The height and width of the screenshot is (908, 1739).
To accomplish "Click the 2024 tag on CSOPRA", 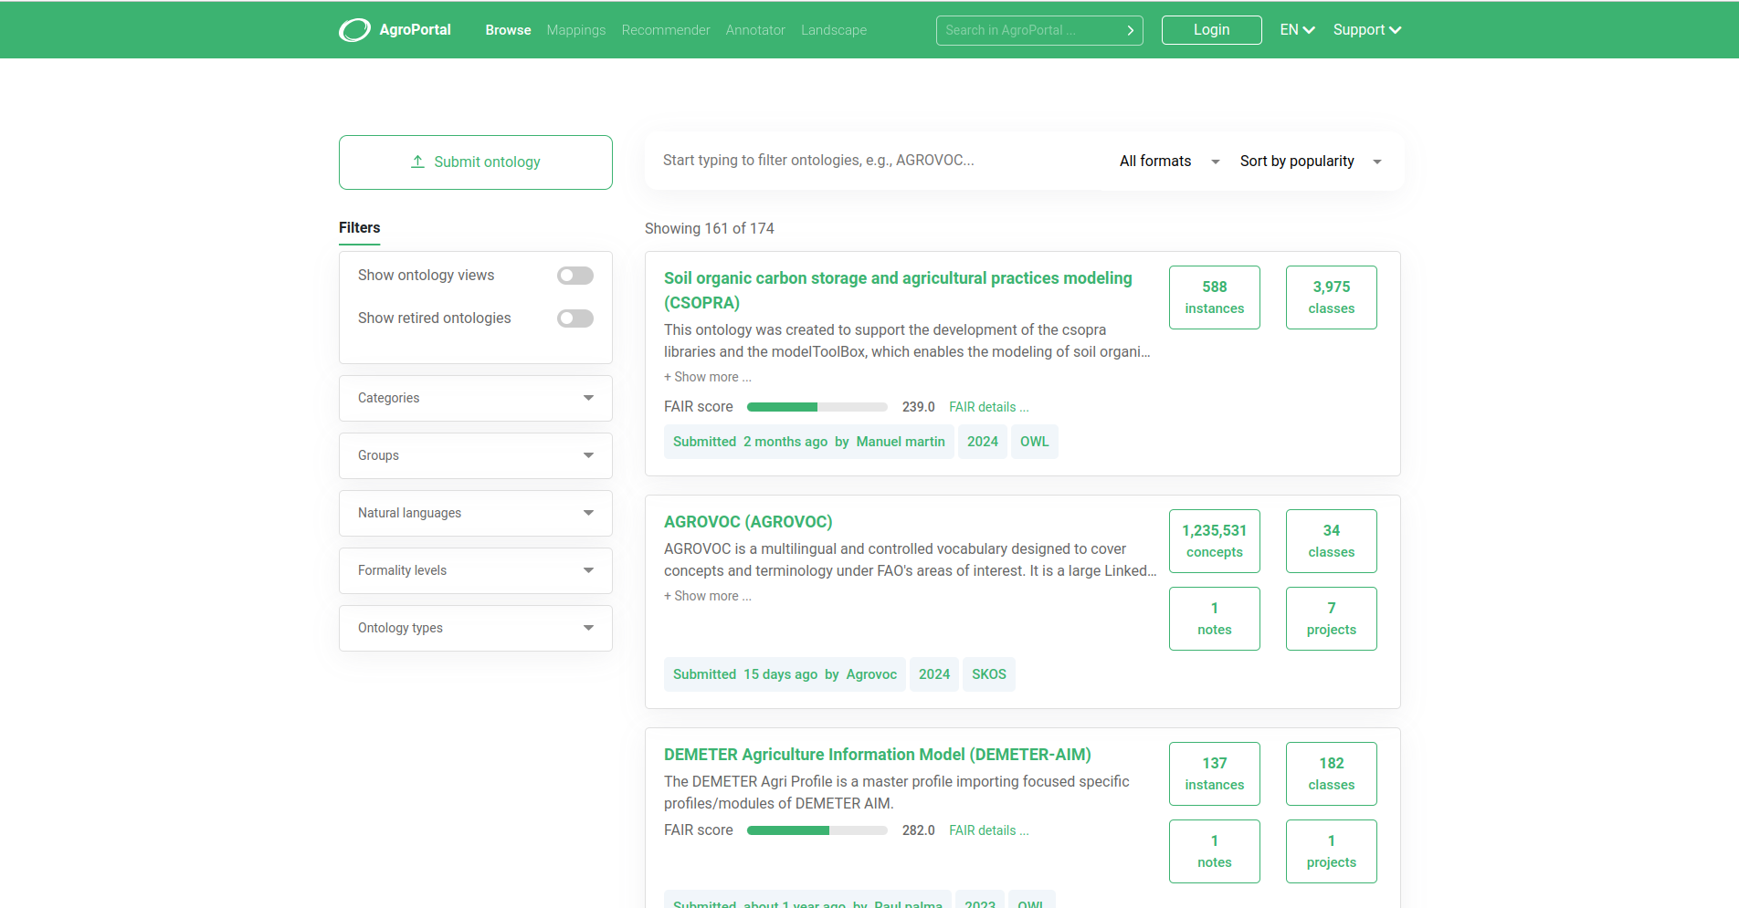I will [983, 442].
